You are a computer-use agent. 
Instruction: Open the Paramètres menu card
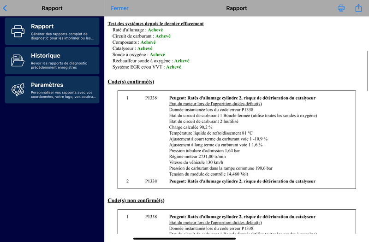coord(52,89)
